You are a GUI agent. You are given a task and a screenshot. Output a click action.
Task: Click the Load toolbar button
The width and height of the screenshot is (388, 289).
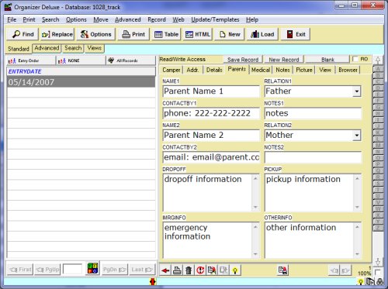click(x=262, y=34)
